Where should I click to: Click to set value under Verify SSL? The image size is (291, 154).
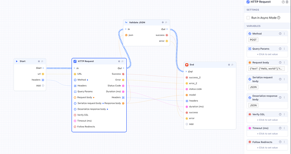click(x=267, y=120)
